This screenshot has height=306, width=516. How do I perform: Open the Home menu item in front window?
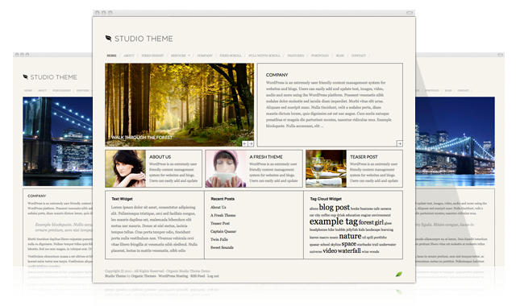coord(111,56)
